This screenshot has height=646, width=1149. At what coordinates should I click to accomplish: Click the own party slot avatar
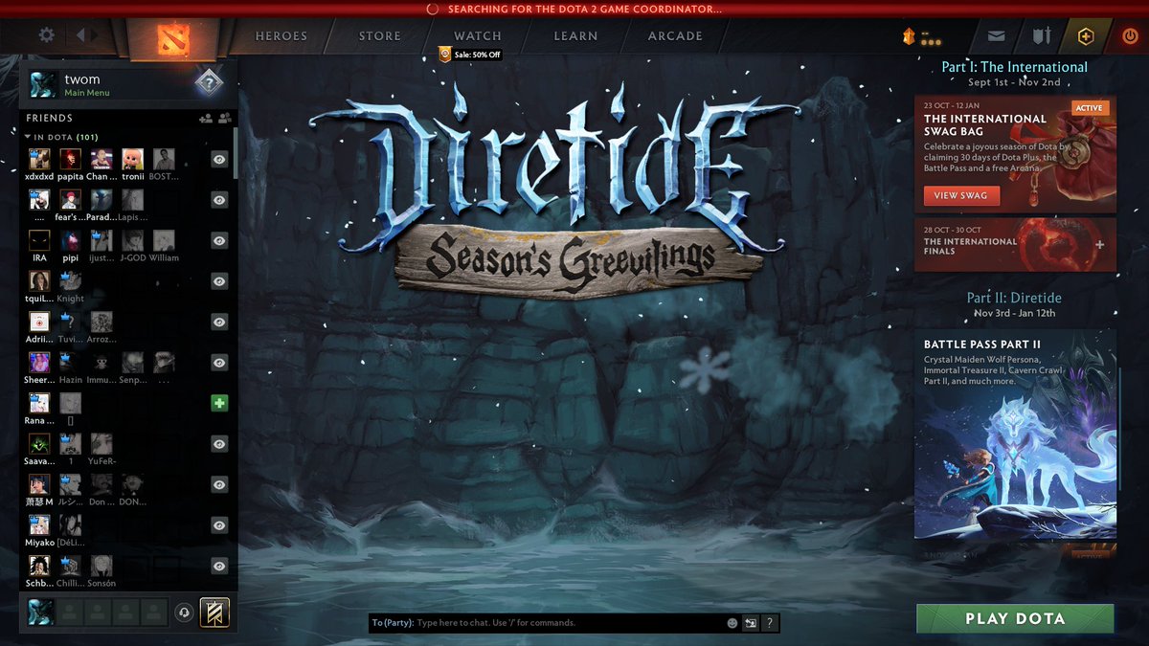41,613
